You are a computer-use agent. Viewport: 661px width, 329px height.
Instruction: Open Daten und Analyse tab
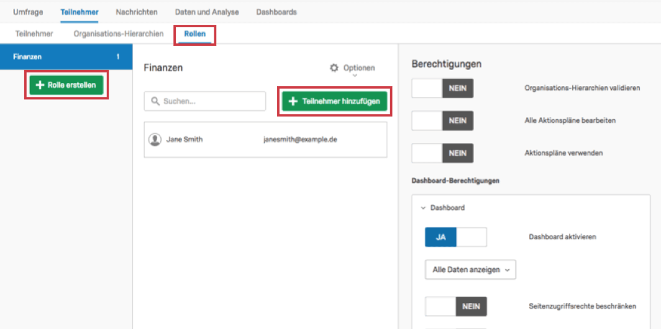click(207, 12)
